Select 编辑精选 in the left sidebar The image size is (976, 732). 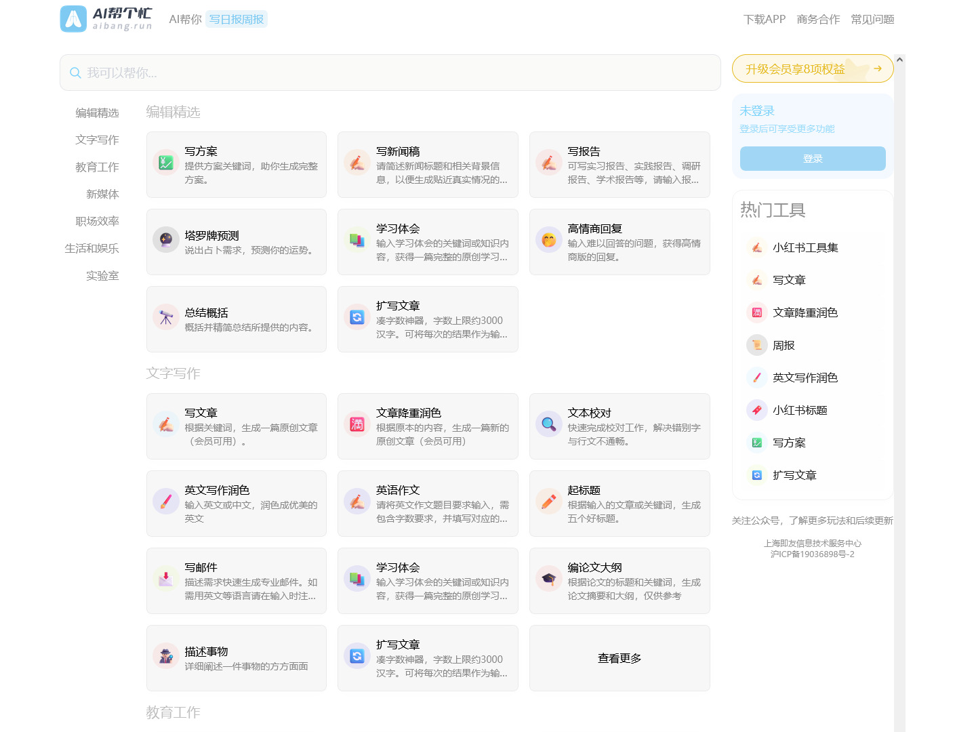[x=97, y=113]
